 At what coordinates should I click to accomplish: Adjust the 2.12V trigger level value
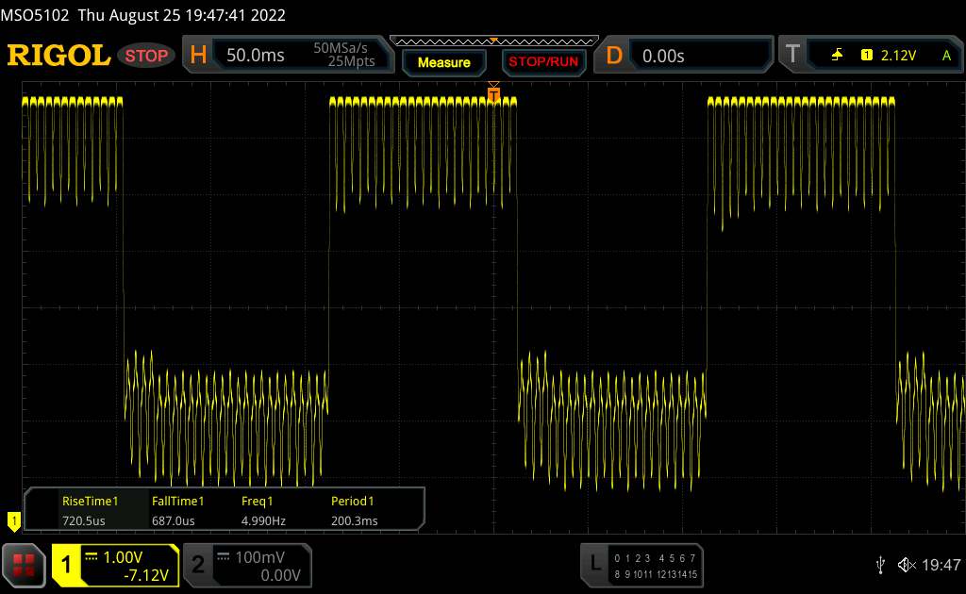coord(898,56)
